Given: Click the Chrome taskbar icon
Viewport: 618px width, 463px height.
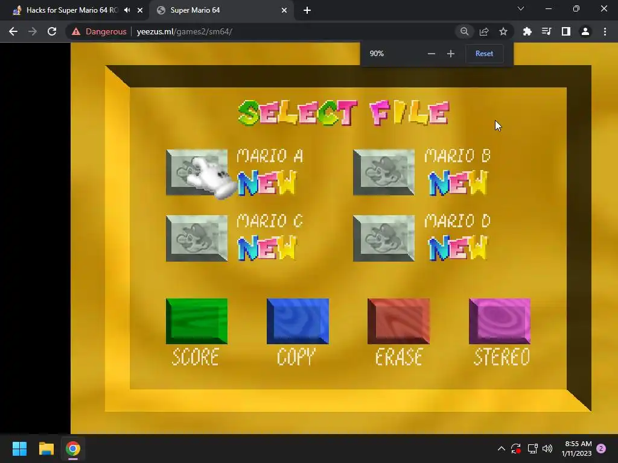Looking at the screenshot, I should click(x=73, y=449).
